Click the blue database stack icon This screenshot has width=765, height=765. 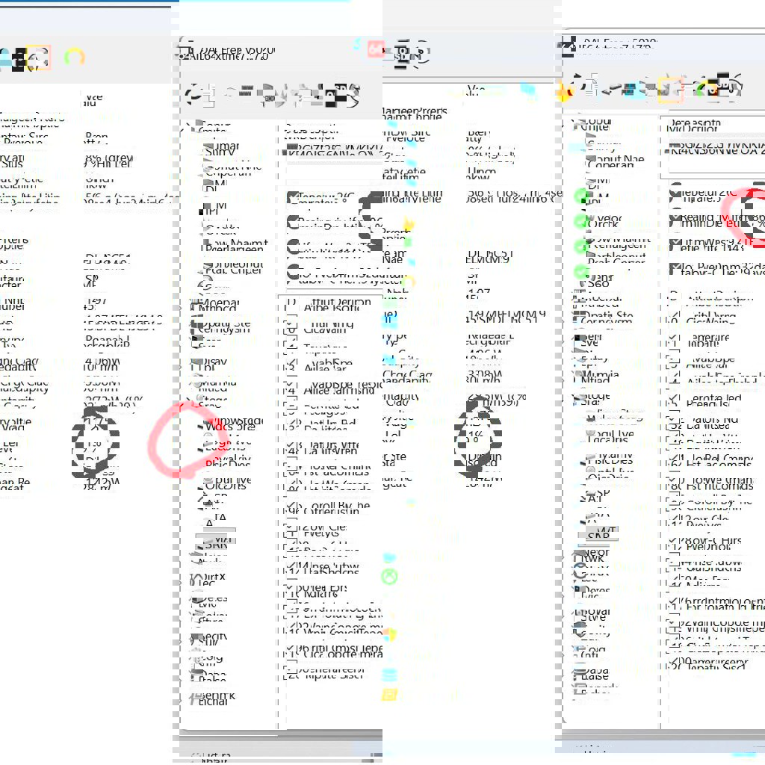[x=389, y=675]
